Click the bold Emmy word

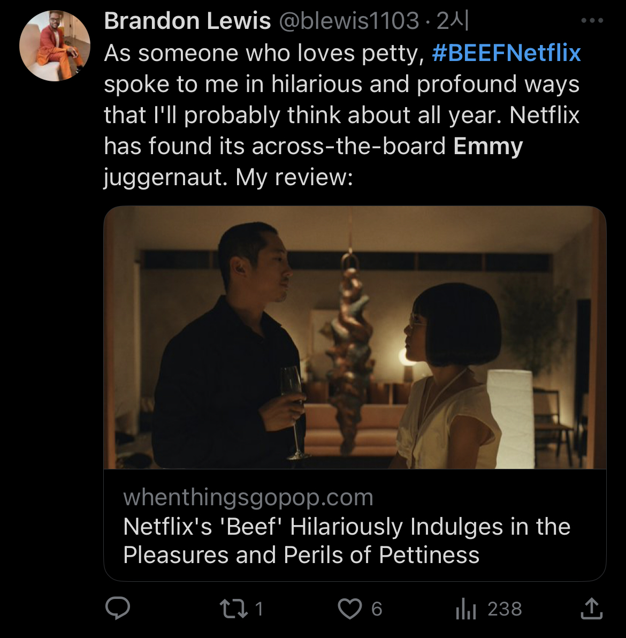[x=488, y=146]
